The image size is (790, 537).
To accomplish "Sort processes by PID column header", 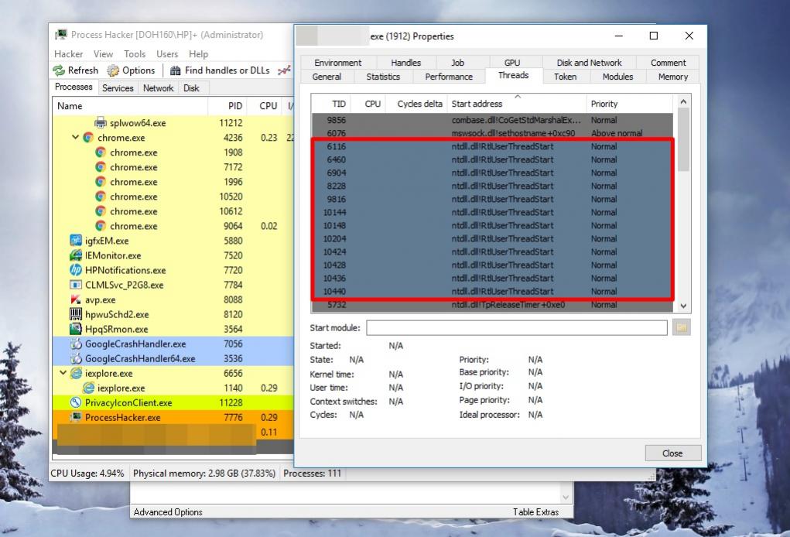I will (x=228, y=106).
